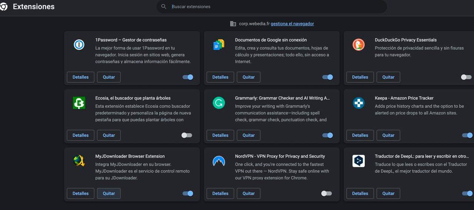Click Quitar for Ecosia
This screenshot has height=210, width=474.
(x=109, y=135)
